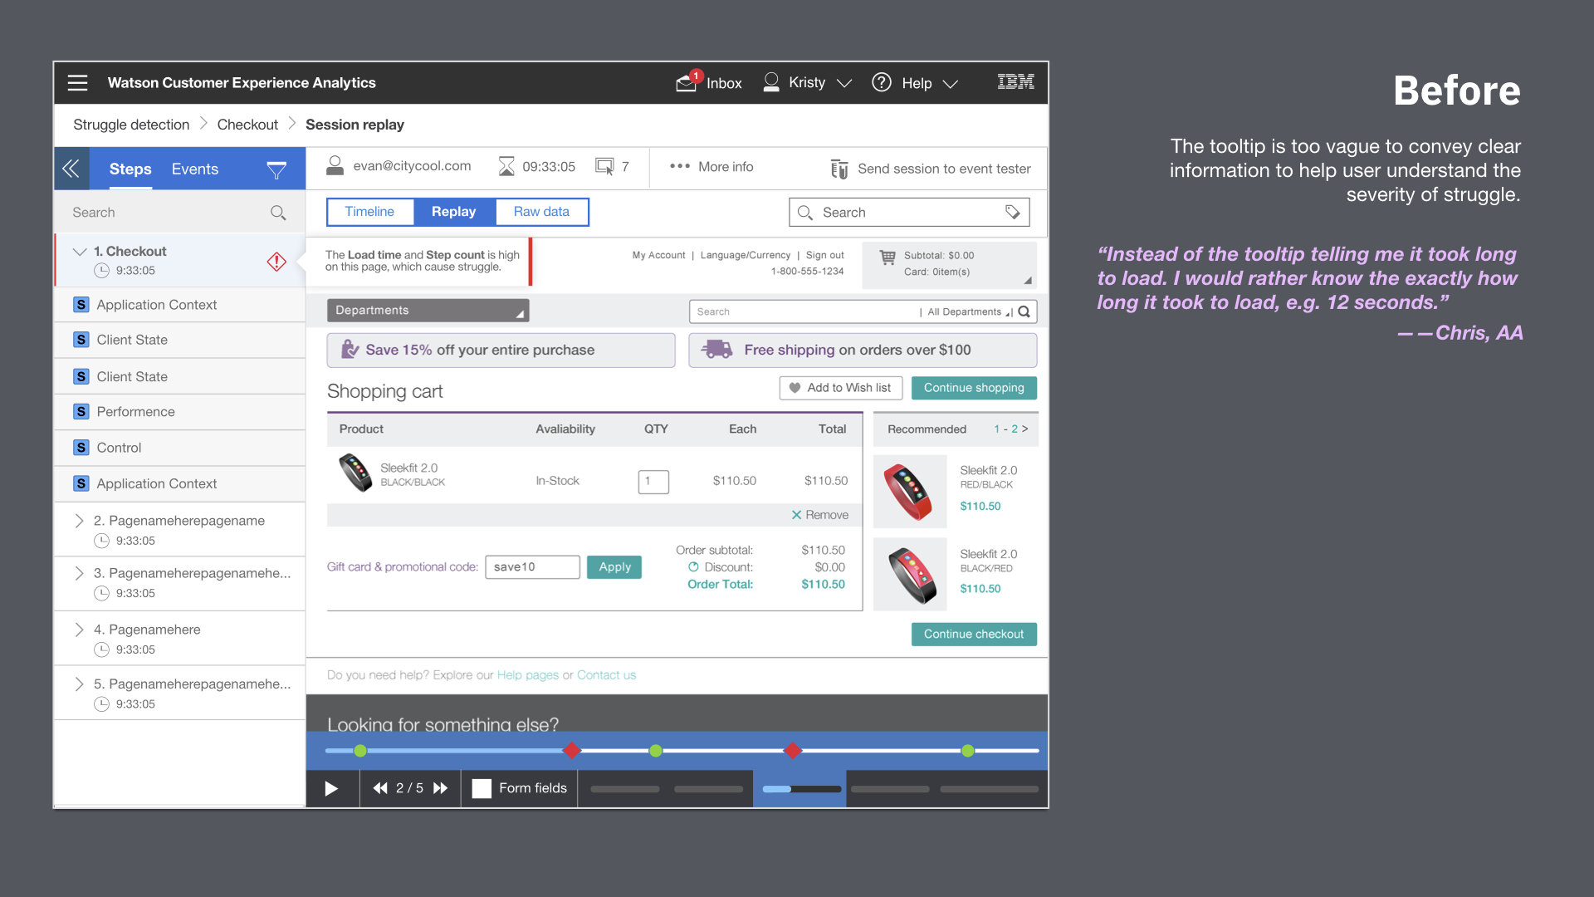Click the user icon next to evan@citycool.com
This screenshot has height=897, width=1594.
click(335, 166)
